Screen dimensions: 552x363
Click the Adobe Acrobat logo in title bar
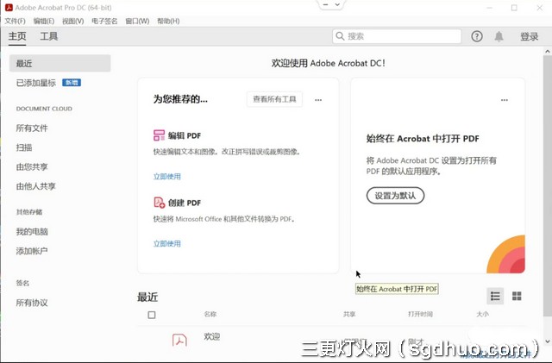(x=9, y=8)
